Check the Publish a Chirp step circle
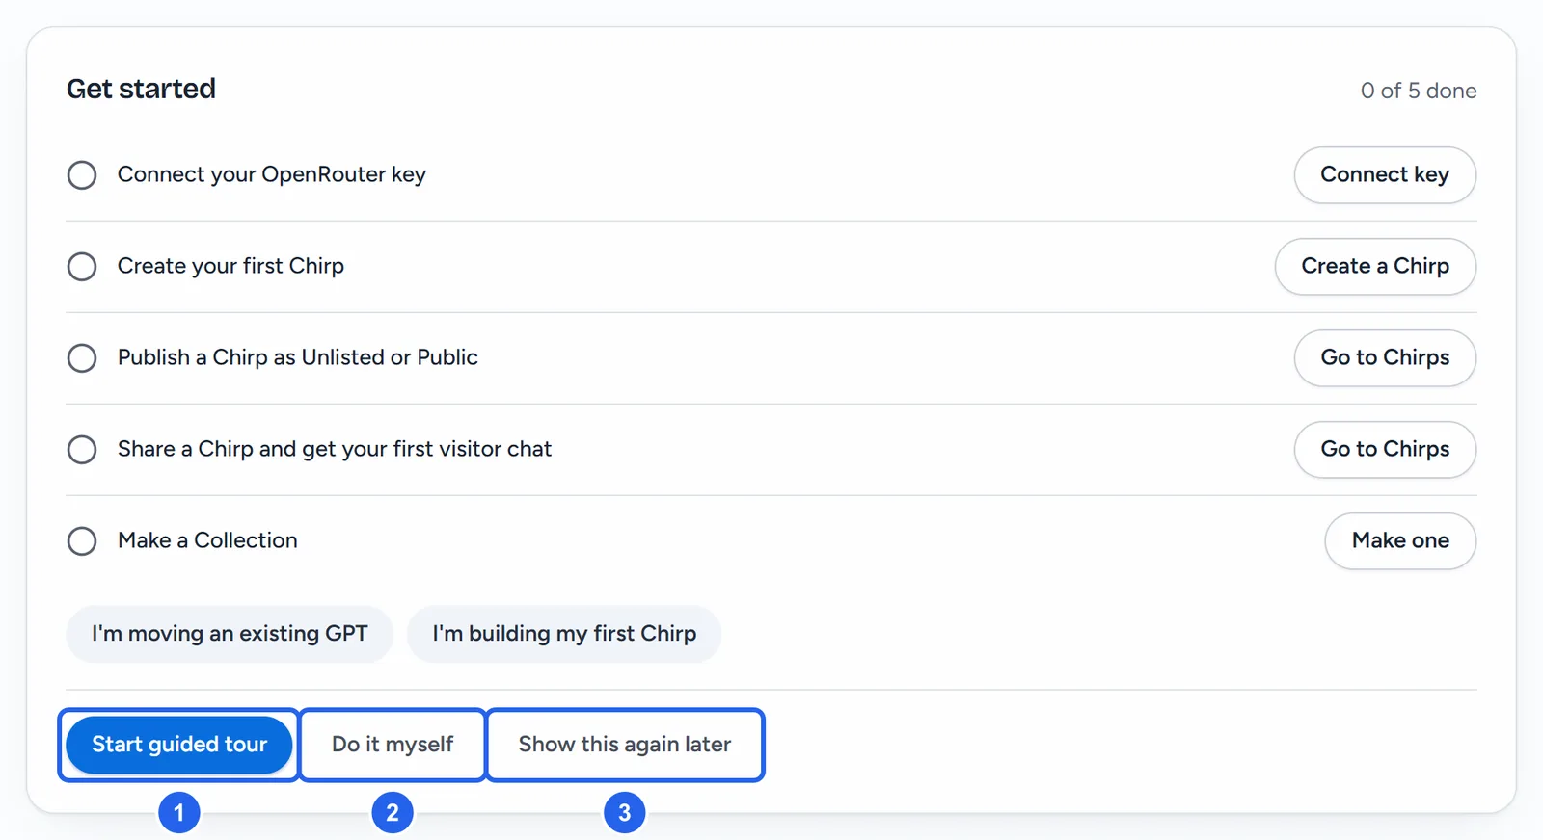This screenshot has width=1543, height=840. 82,358
